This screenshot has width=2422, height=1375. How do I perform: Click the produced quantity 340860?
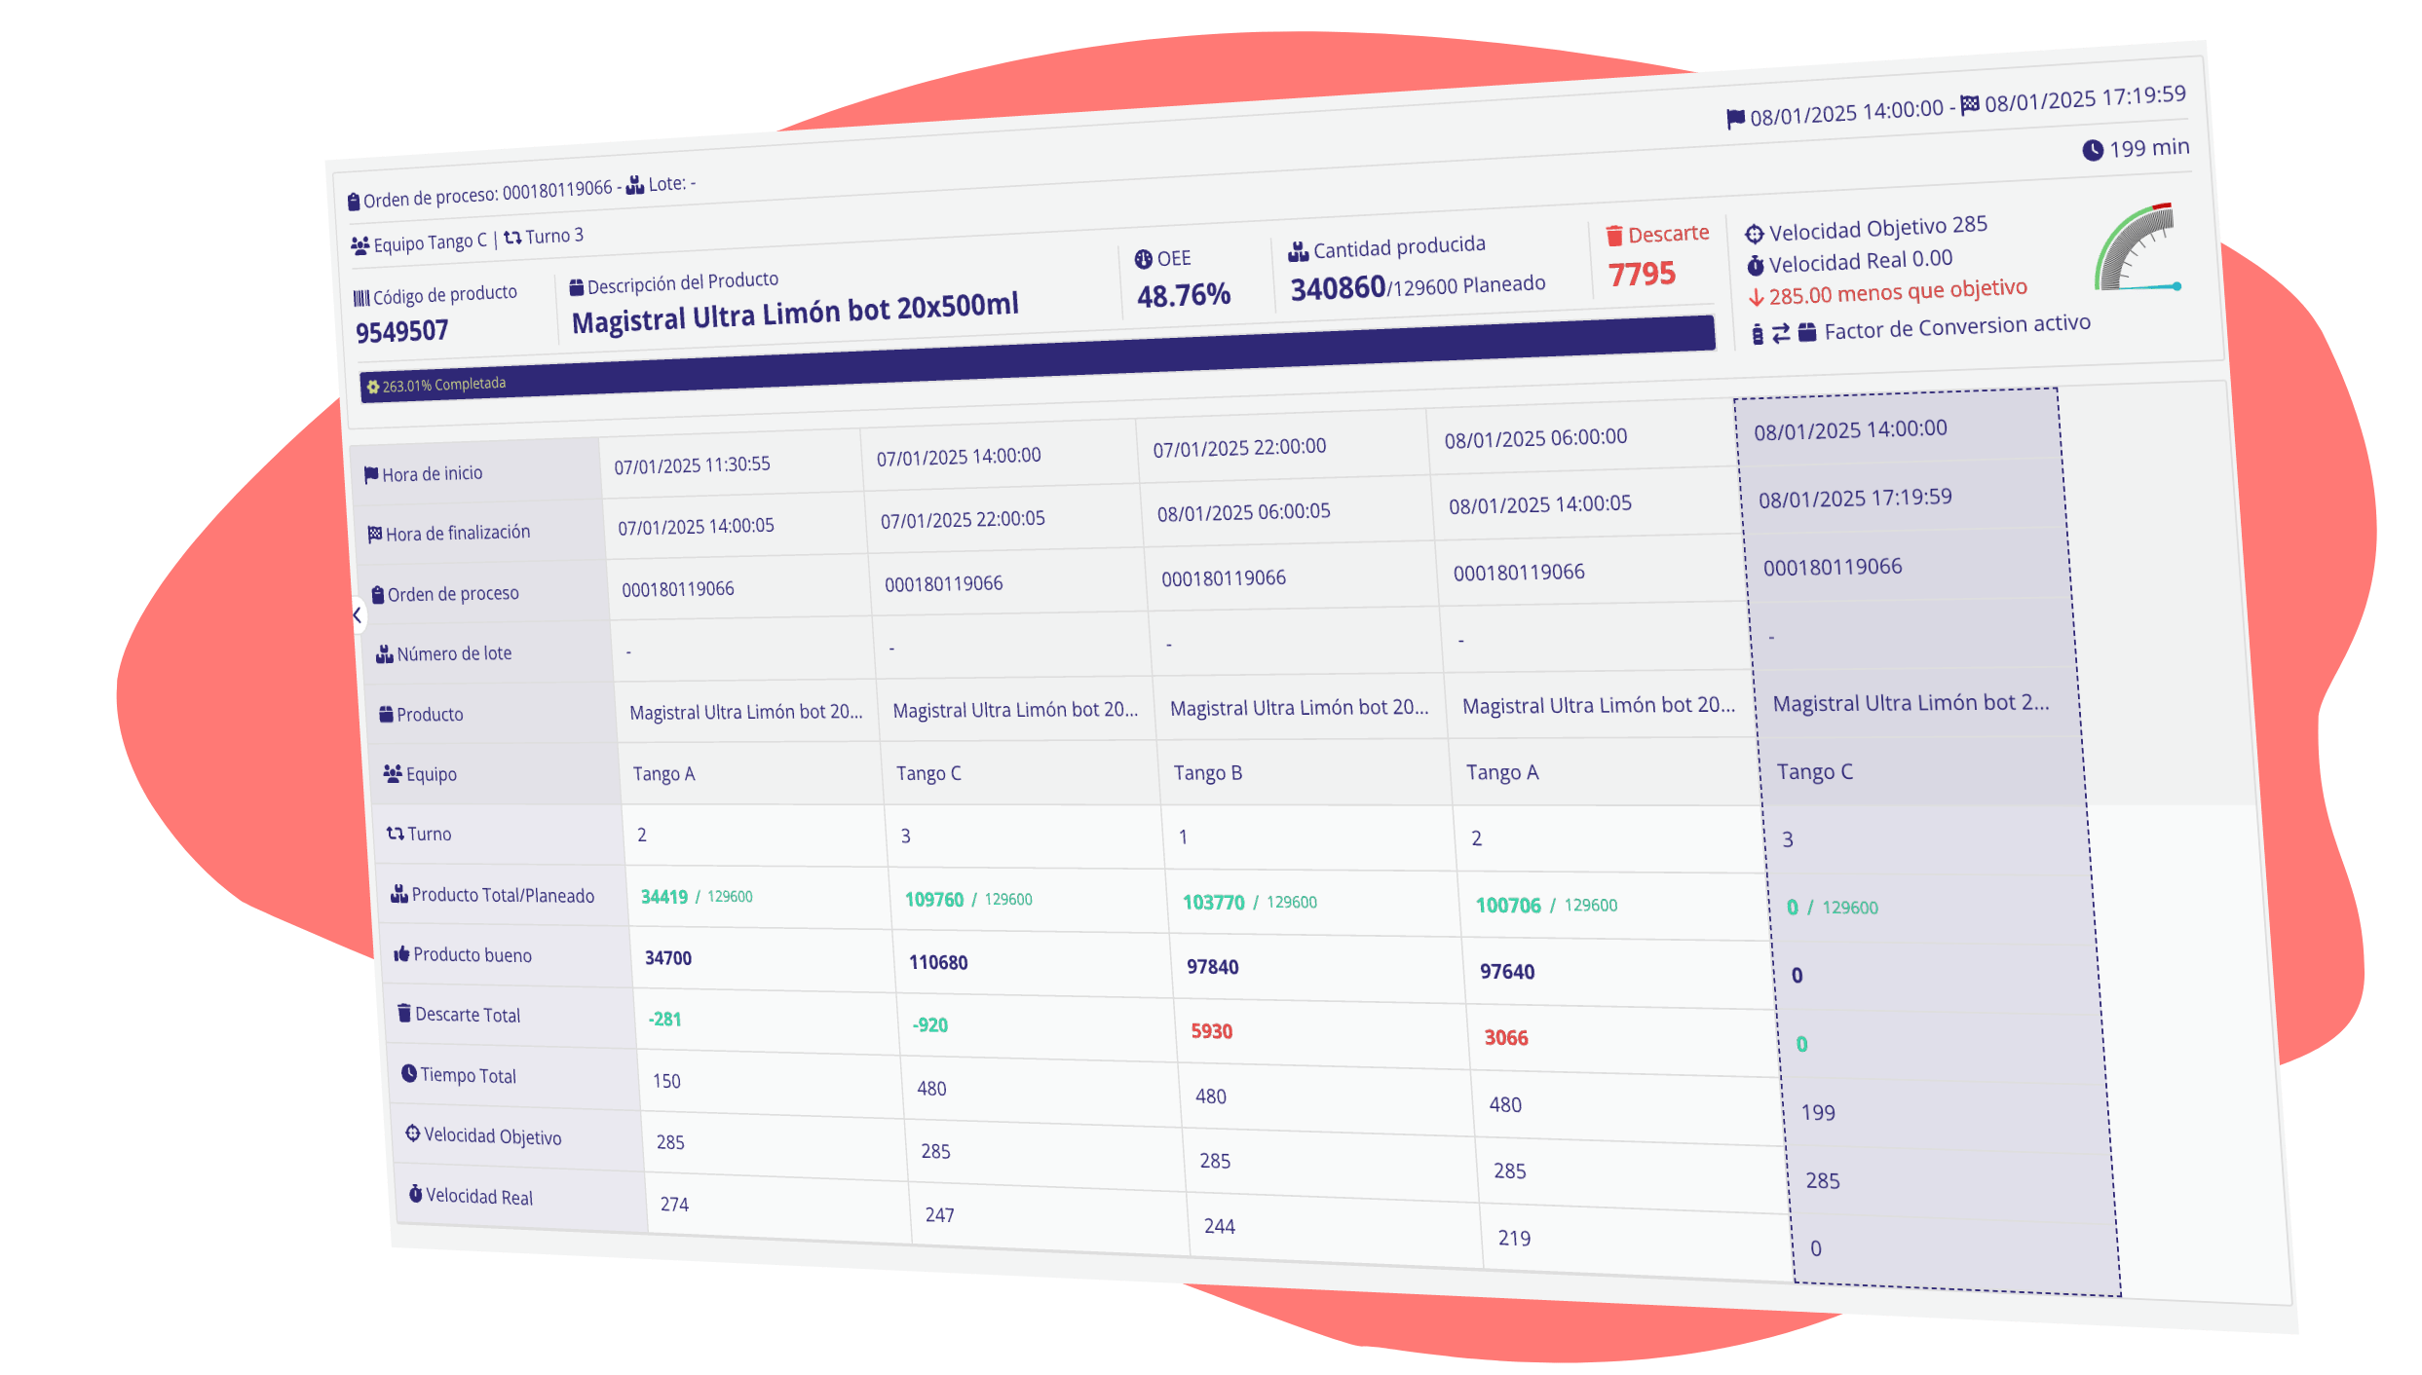[x=1338, y=288]
